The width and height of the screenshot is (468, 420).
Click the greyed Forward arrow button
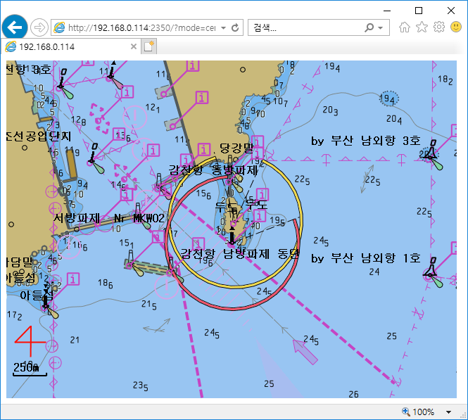(x=39, y=27)
